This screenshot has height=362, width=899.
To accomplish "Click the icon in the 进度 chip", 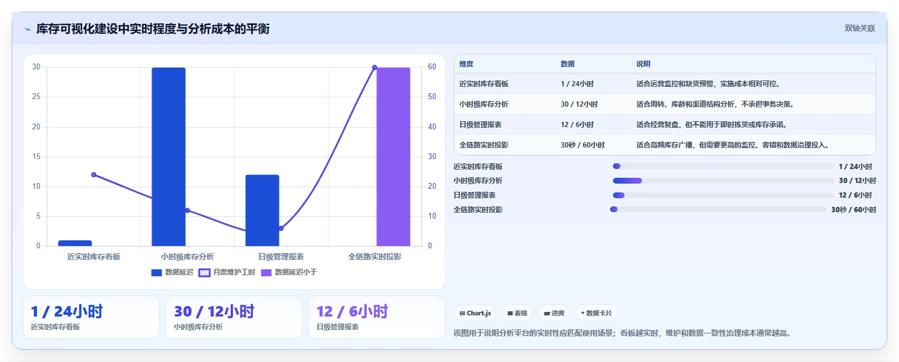I will [x=547, y=313].
